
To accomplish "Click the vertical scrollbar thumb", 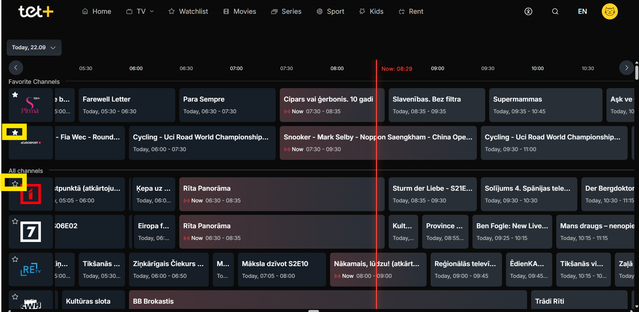I will (637, 73).
